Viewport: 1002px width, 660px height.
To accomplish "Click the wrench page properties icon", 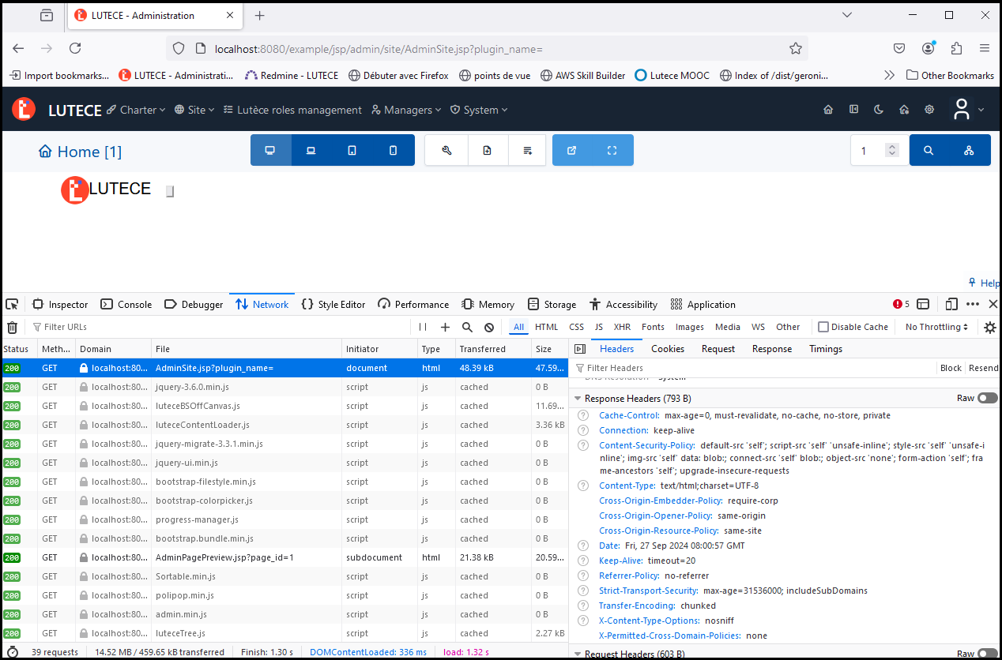I will pyautogui.click(x=446, y=151).
